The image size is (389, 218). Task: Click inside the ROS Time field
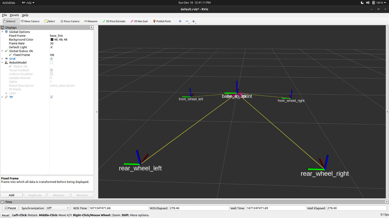pyautogui.click(x=119, y=208)
